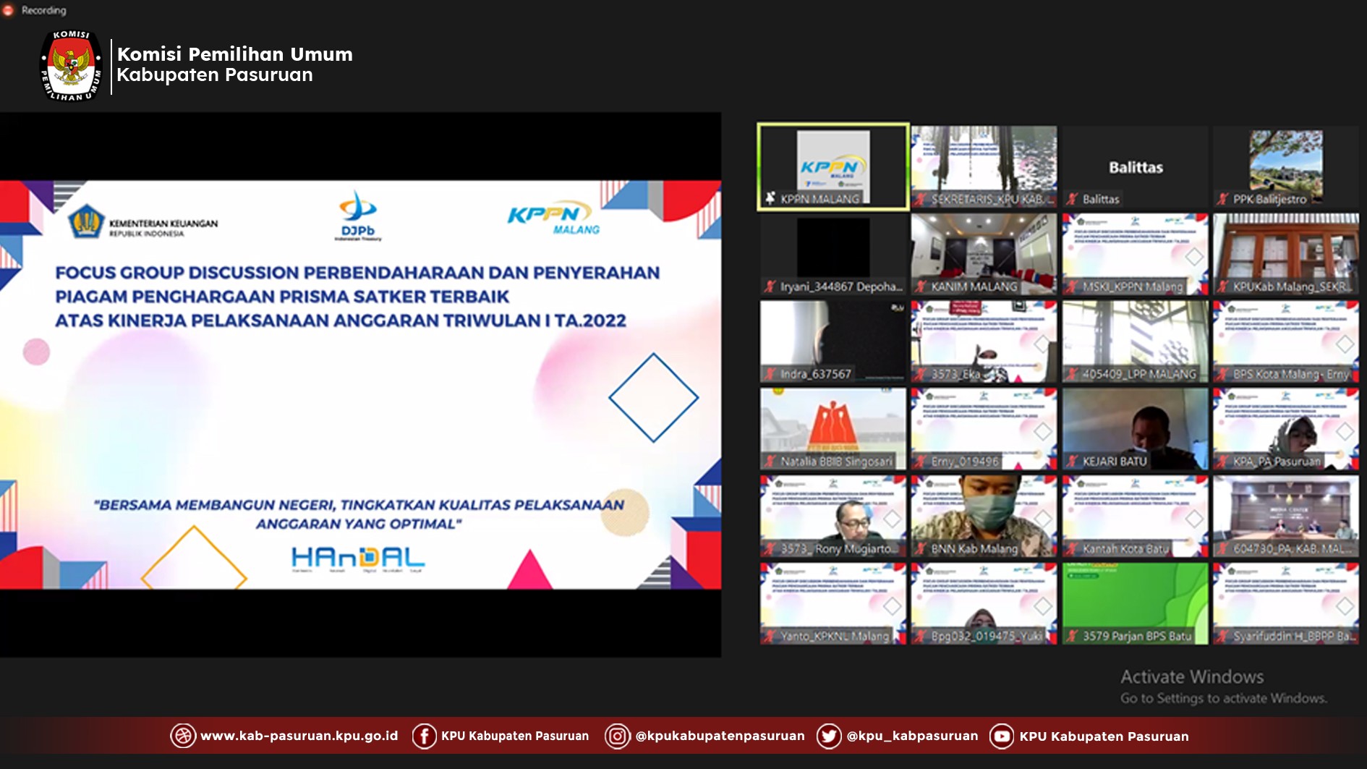The width and height of the screenshot is (1367, 769).
Task: Open www.kab-pasuruan.kpu.go.id link
Action: click(x=299, y=736)
